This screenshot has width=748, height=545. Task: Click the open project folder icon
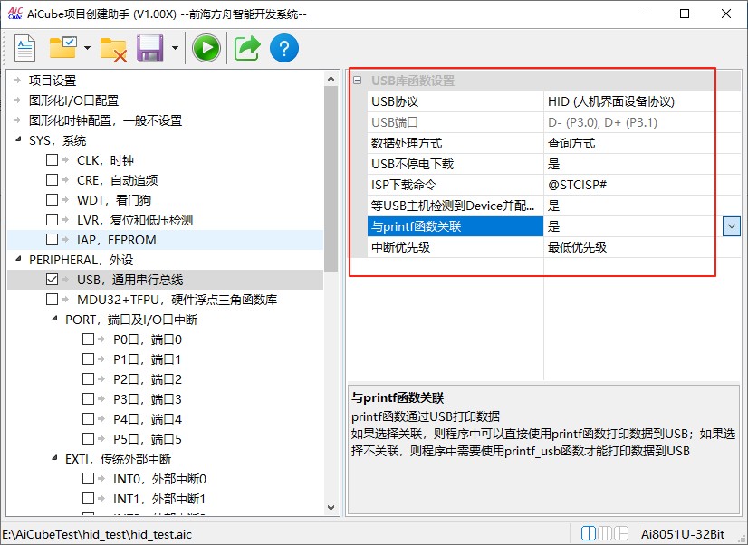pyautogui.click(x=63, y=48)
